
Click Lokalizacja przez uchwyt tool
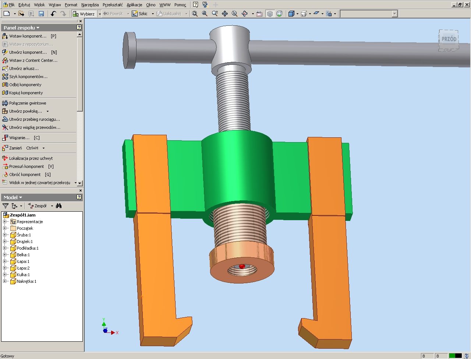(x=28, y=158)
